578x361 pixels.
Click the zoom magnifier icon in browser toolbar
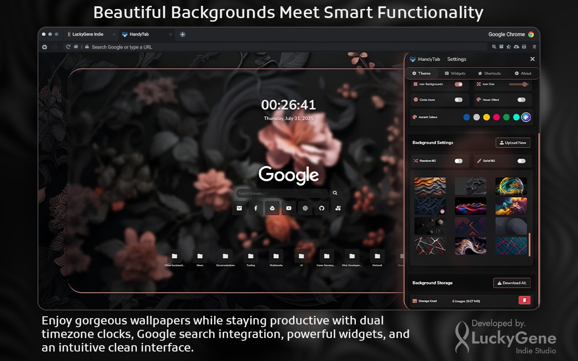pos(494,47)
